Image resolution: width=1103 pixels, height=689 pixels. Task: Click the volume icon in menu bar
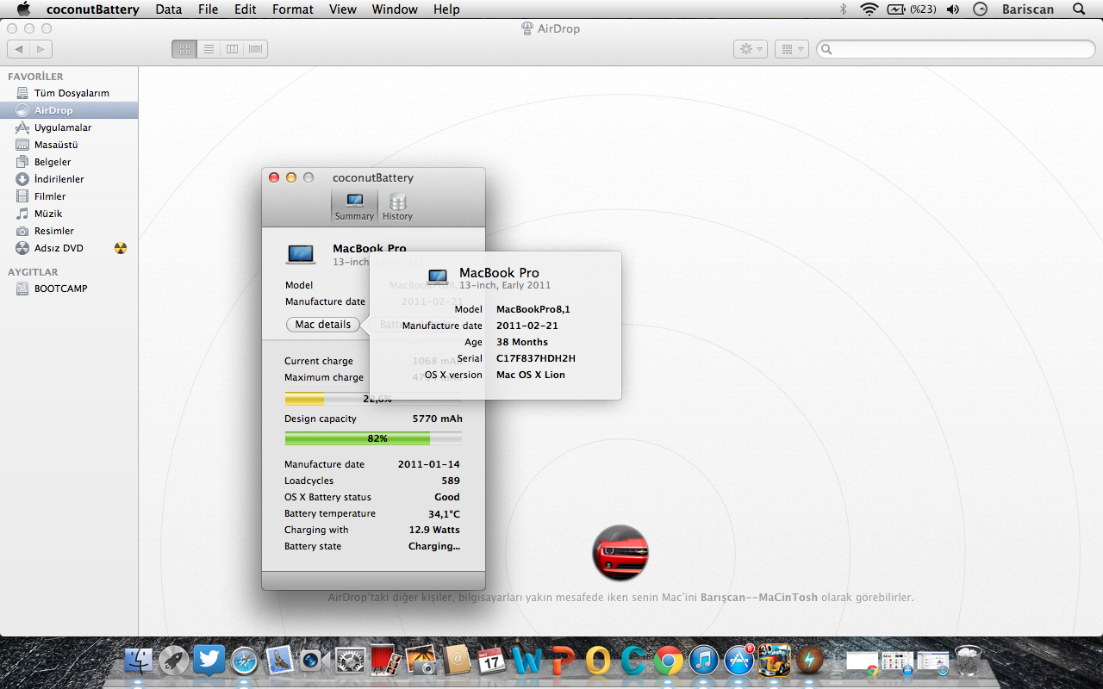[x=952, y=9]
